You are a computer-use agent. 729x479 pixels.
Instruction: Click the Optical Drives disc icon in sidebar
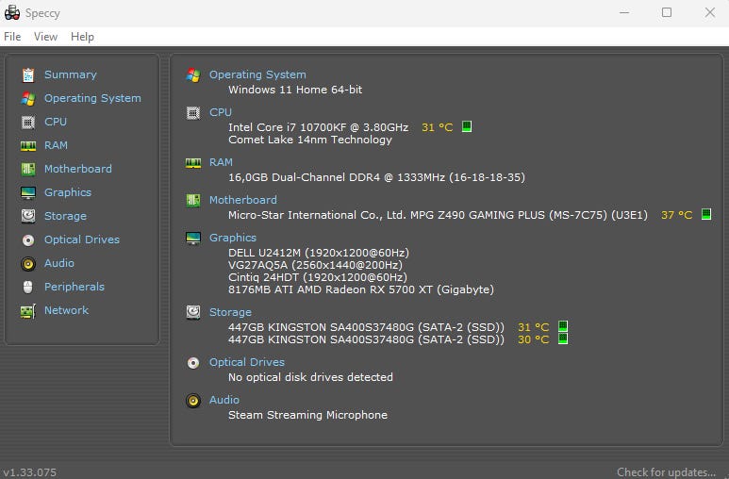[28, 239]
